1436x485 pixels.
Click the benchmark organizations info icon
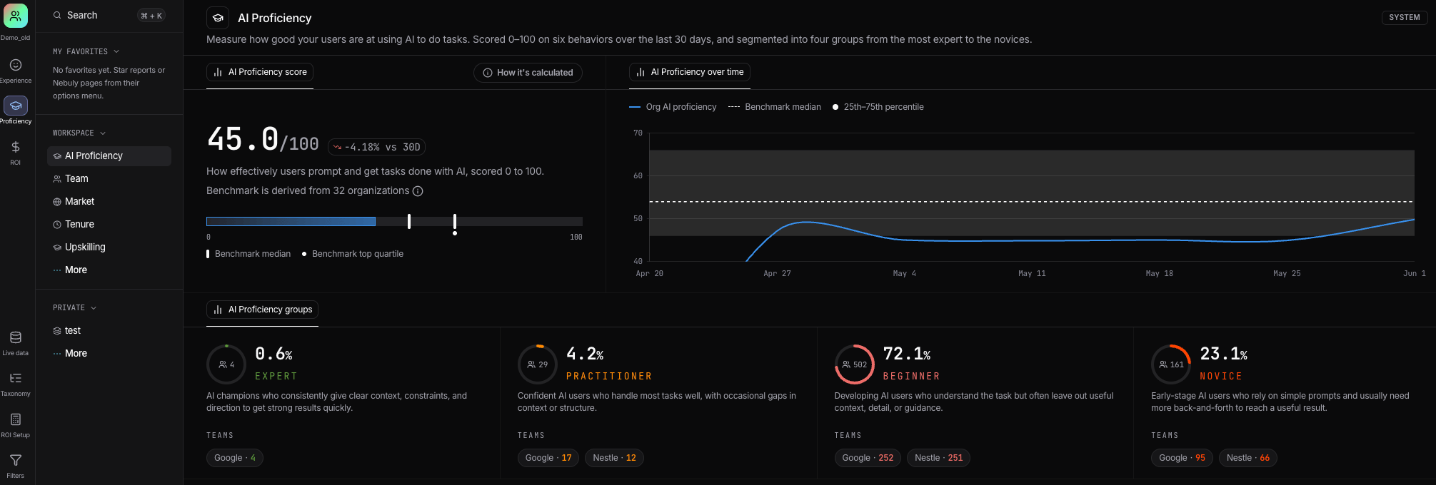pyautogui.click(x=418, y=191)
